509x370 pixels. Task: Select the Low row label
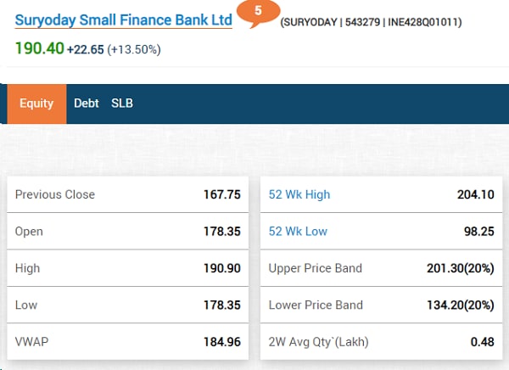point(26,305)
